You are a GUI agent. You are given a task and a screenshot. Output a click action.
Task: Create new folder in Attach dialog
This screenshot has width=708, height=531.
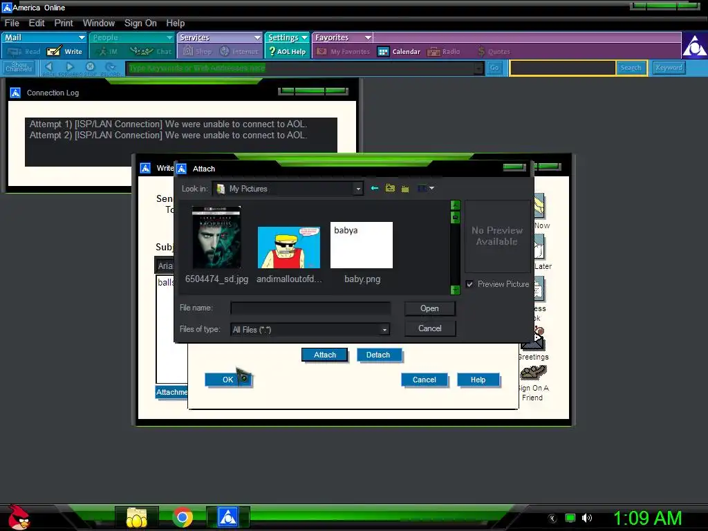click(x=405, y=189)
